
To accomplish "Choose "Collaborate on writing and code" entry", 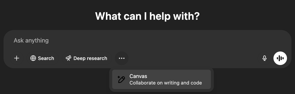I will point(166,83).
